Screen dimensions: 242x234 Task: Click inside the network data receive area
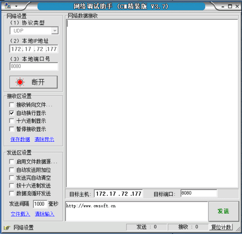pyautogui.click(x=152, y=103)
